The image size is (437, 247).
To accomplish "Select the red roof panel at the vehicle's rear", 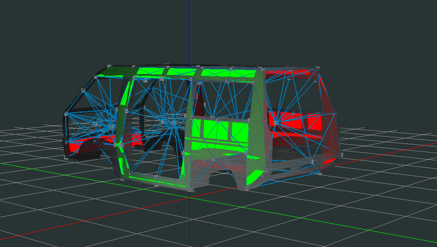I will tap(288, 73).
